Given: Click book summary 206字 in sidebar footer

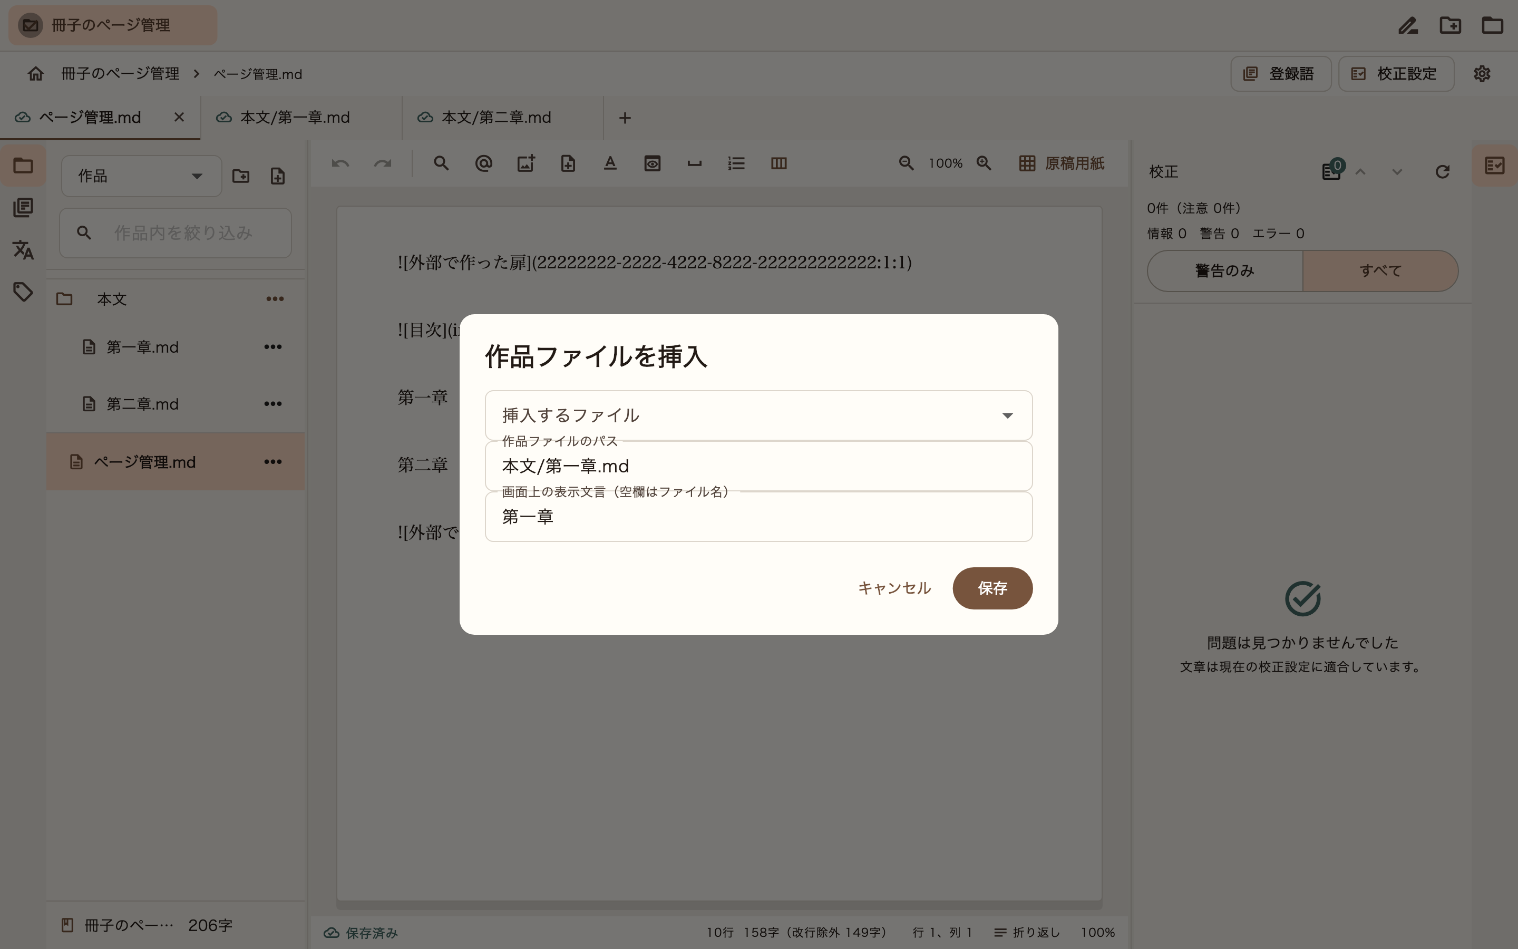Looking at the screenshot, I should pos(147,926).
